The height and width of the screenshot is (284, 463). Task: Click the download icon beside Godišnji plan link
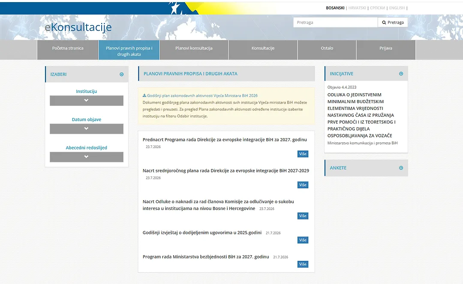[144, 95]
